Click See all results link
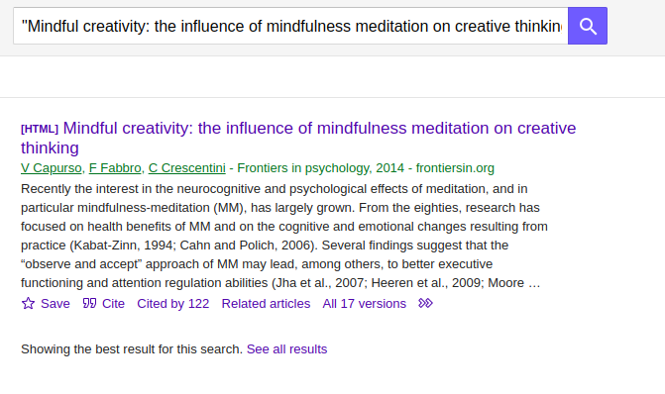Image resolution: width=665 pixels, height=394 pixels. 286,349
